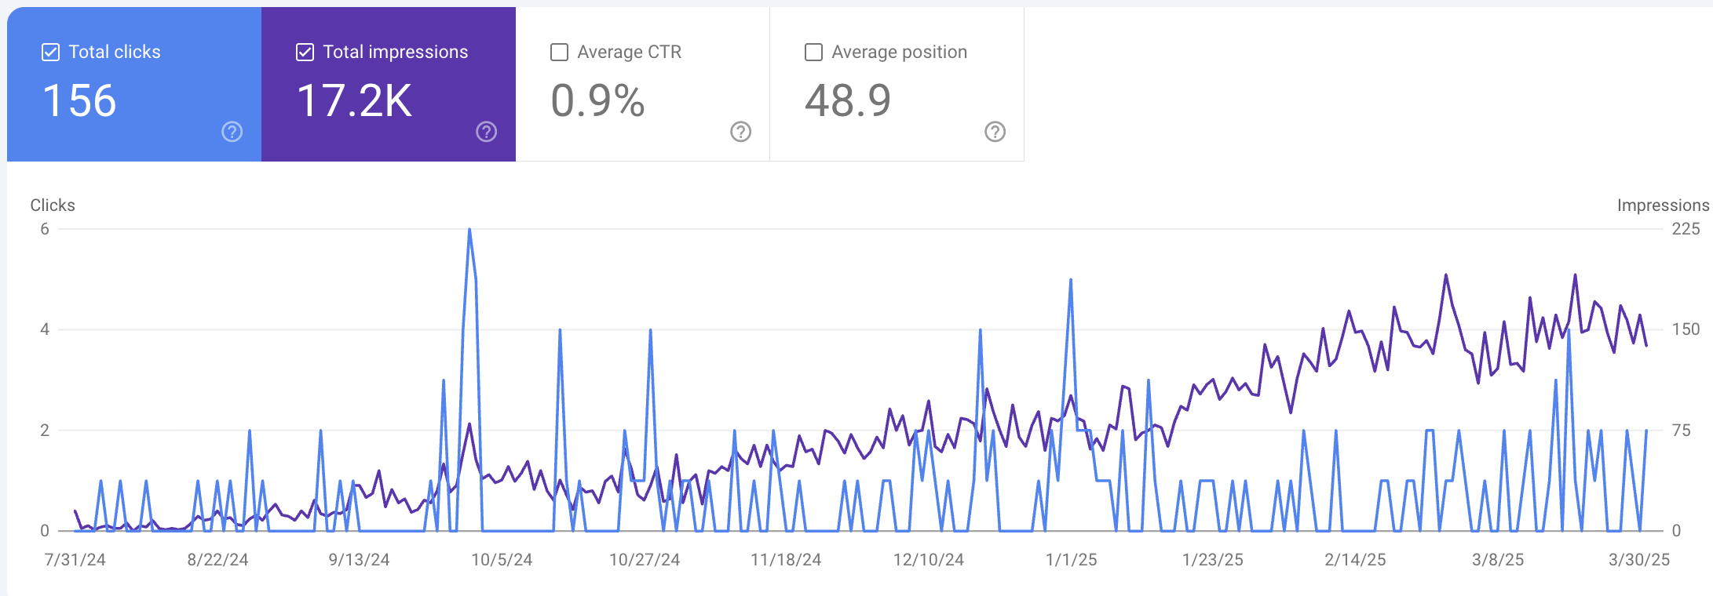This screenshot has width=1713, height=596.
Task: Click the 3/30/25 date label
Action: click(1638, 560)
